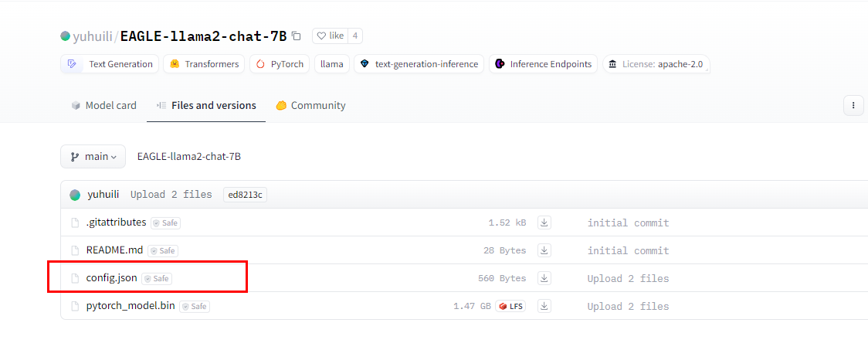
Task: Open the .gitattributes file
Action: [117, 223]
